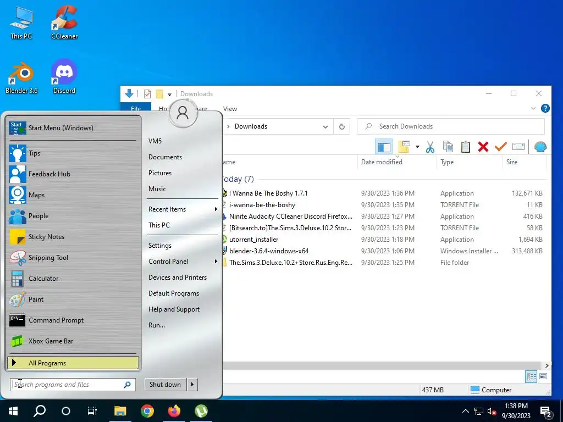Open CCleaner desktop shortcut
This screenshot has width=563, height=422.
[64, 22]
